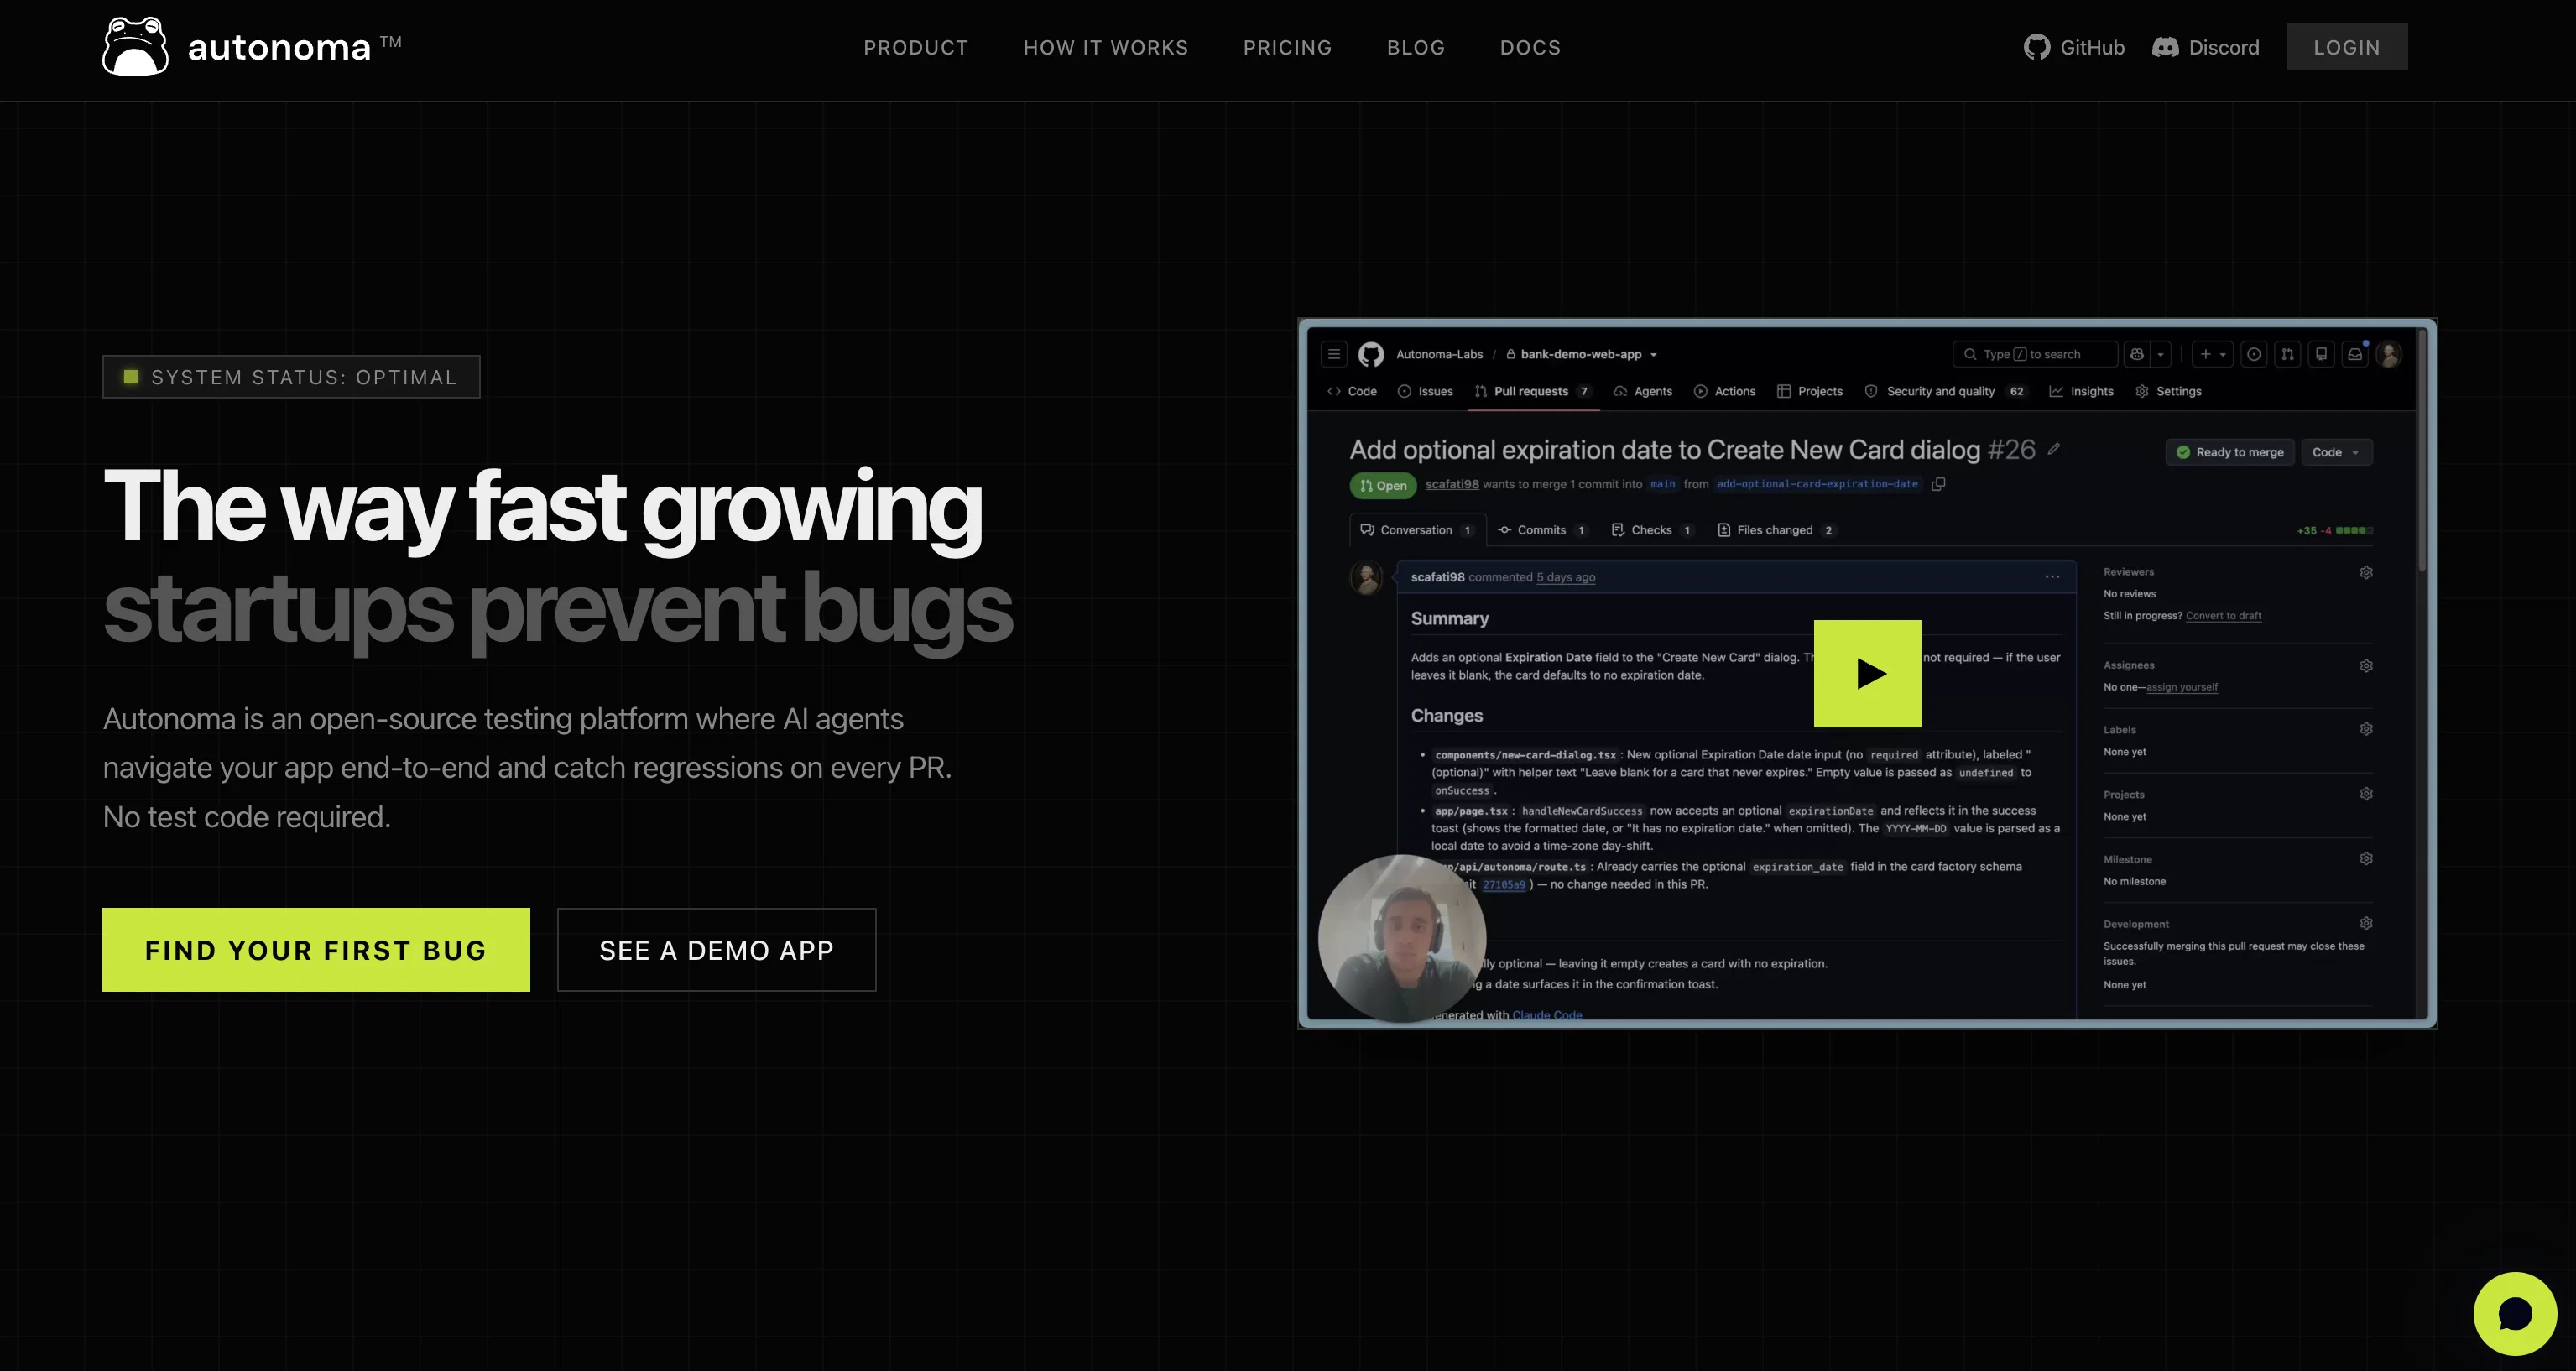Click SEE A DEMO APP button

(717, 950)
